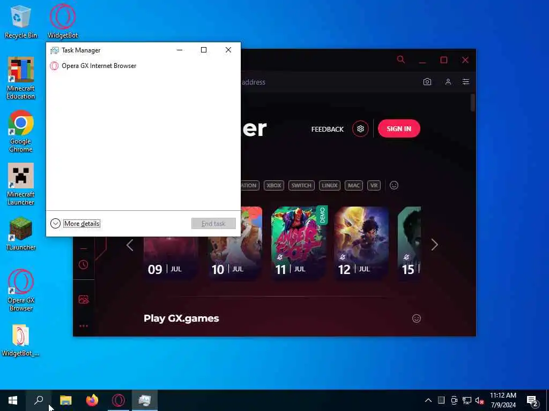Viewport: 549px width, 411px height.
Task: Open the 09 JUL game release card
Action: (170, 258)
